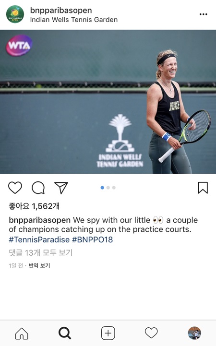Tap the new post plus icon
216x346 pixels.
pos(108,333)
